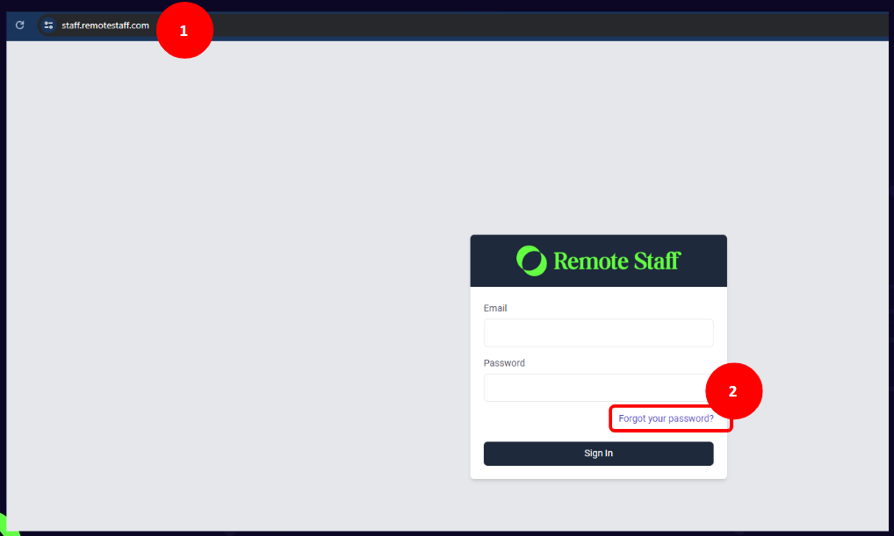Screen dimensions: 894x536
Task: Open site information icon beside the URL
Action: (x=48, y=25)
